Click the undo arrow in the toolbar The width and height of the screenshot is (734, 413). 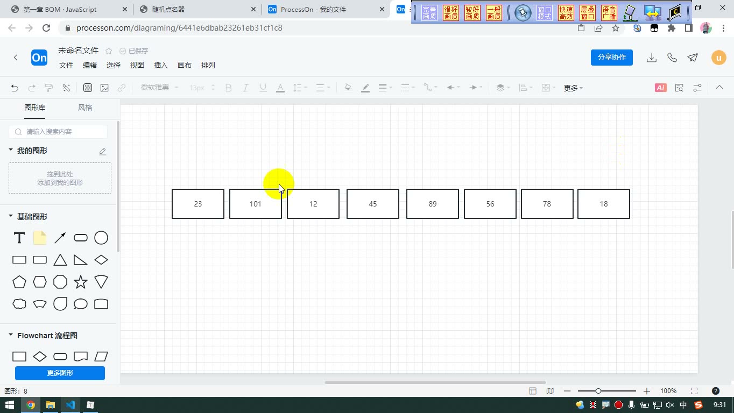pyautogui.click(x=15, y=88)
